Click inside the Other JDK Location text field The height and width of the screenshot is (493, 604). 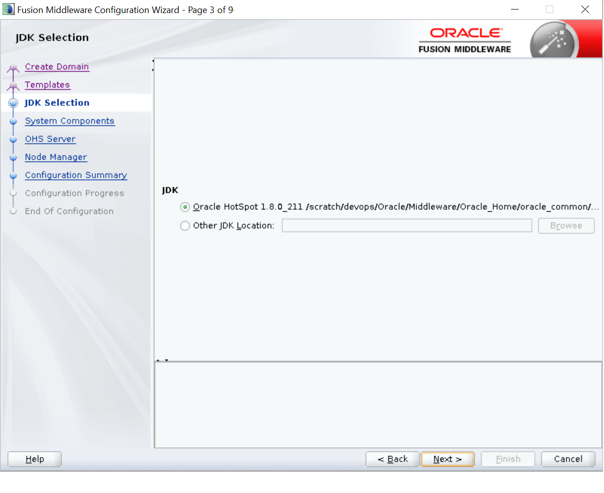(407, 225)
